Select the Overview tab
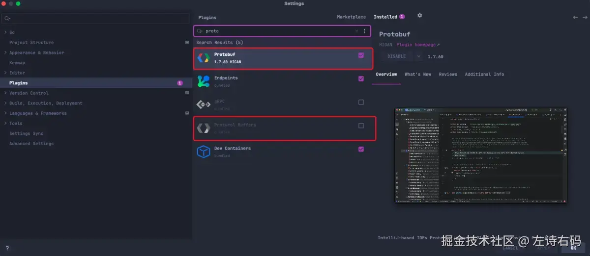The height and width of the screenshot is (256, 590). (x=386, y=75)
